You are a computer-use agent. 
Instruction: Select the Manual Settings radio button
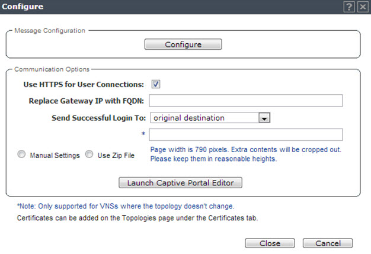click(21, 155)
